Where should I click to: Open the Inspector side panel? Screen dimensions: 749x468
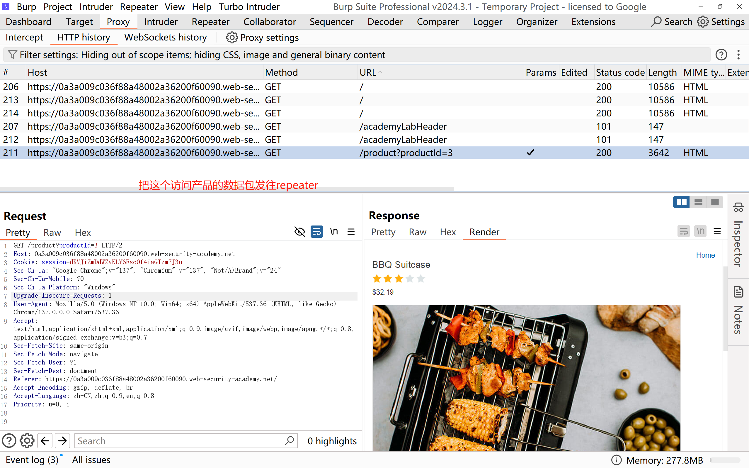point(738,235)
